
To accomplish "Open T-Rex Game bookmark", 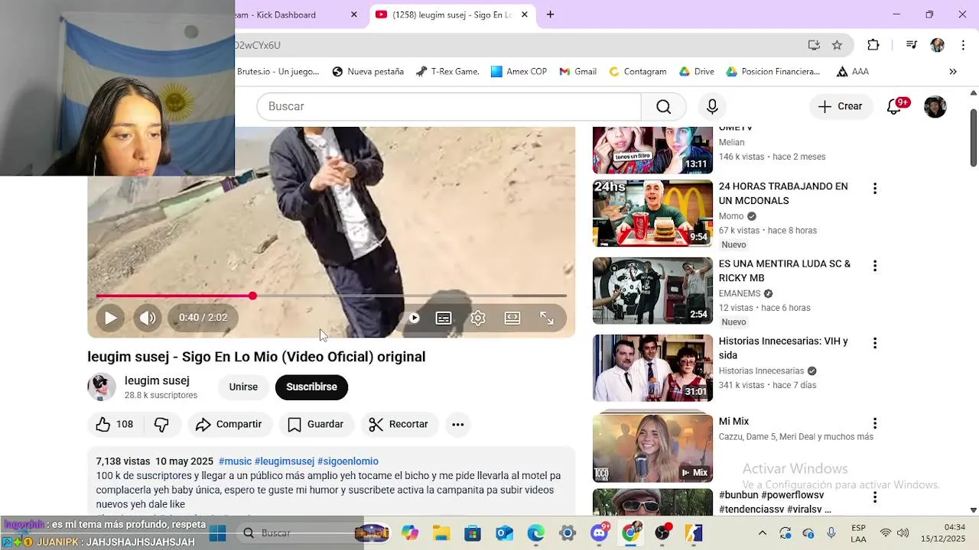I will [x=447, y=72].
